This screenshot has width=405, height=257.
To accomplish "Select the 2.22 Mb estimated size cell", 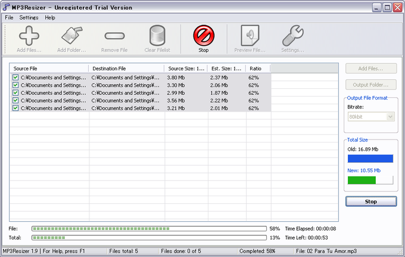I will point(219,100).
